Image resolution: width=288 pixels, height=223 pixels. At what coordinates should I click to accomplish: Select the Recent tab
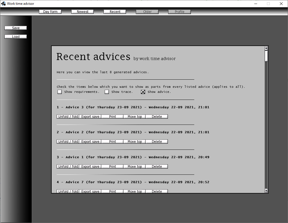[x=115, y=12]
